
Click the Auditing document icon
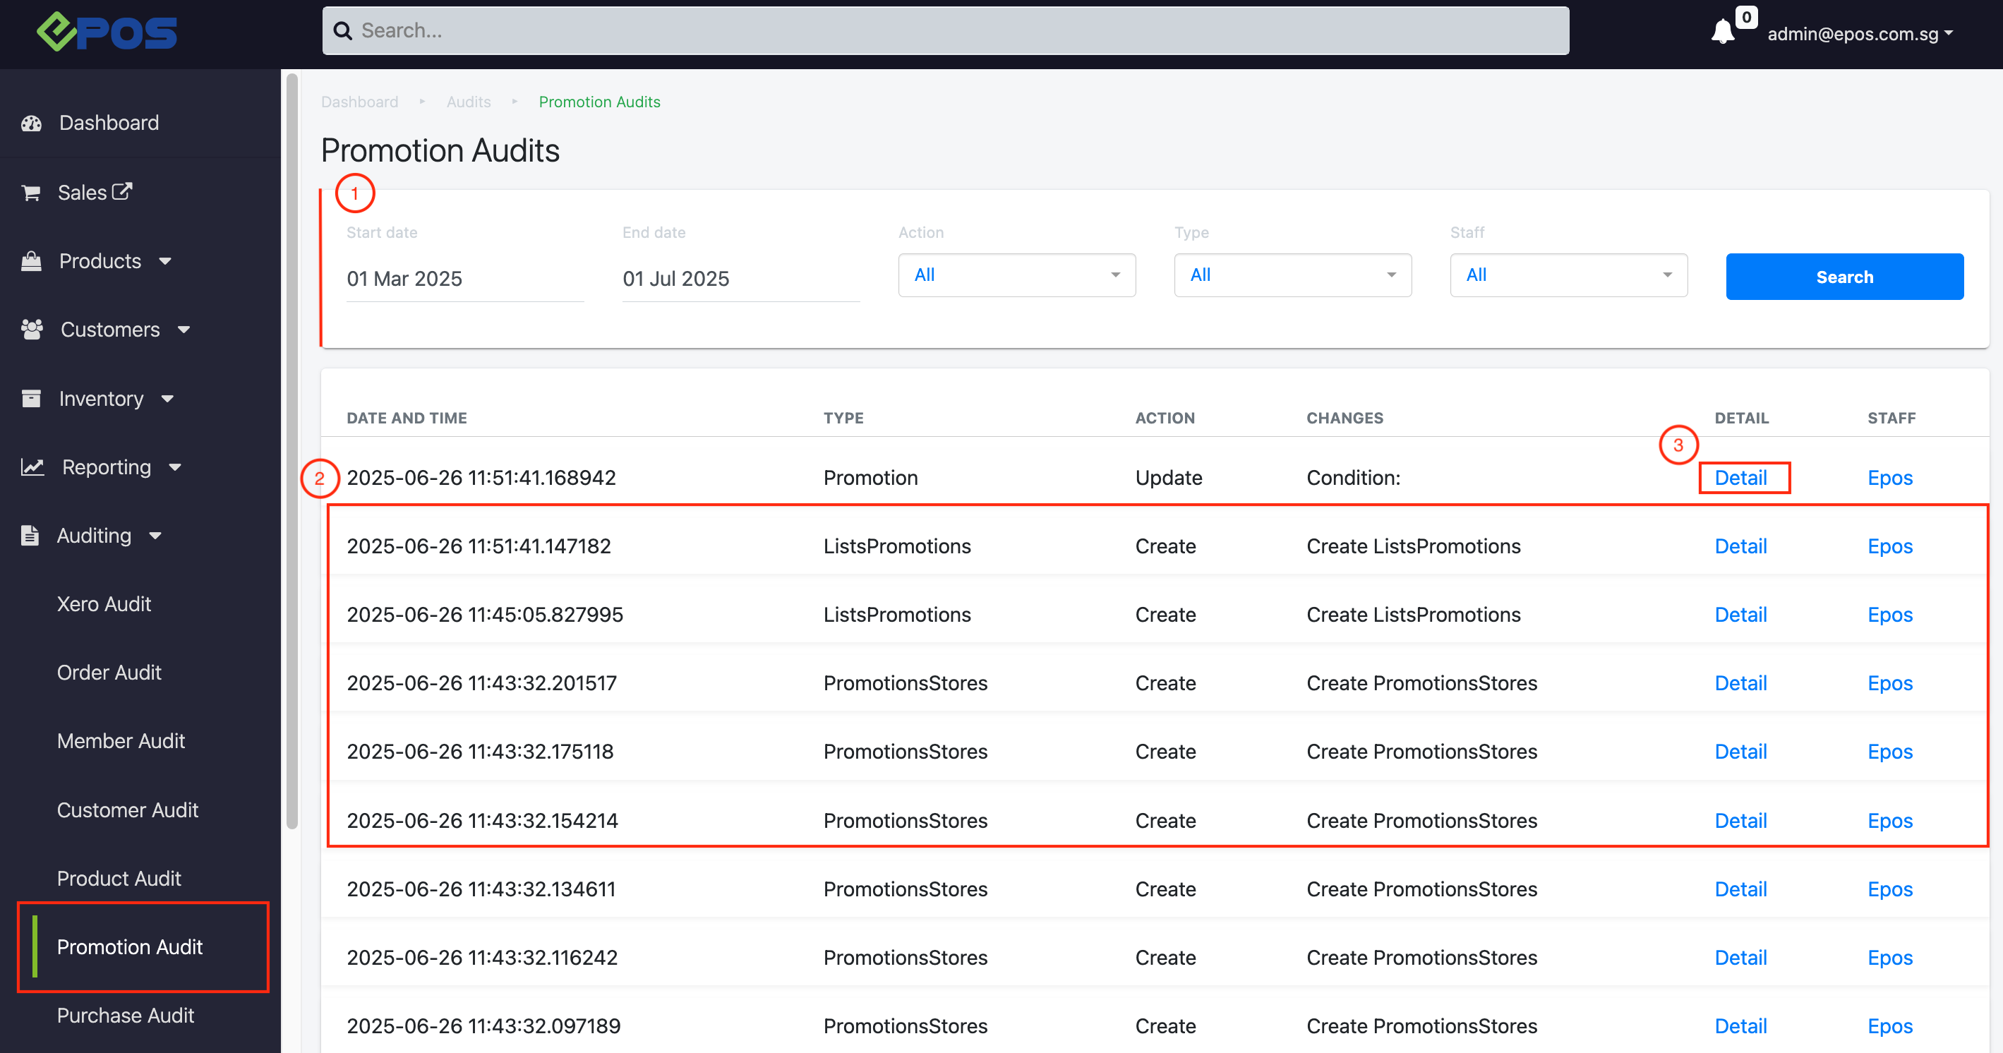tap(30, 535)
